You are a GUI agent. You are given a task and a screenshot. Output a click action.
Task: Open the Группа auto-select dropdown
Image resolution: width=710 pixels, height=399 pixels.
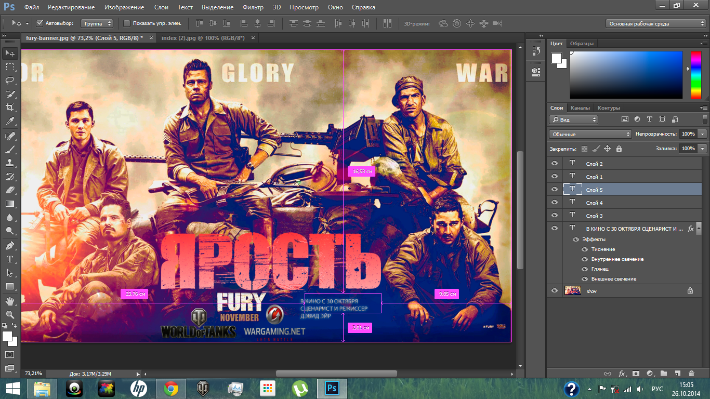click(97, 23)
